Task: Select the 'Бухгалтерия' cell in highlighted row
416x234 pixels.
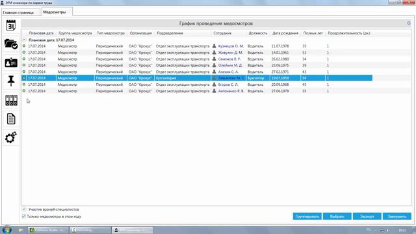Action: [183, 78]
